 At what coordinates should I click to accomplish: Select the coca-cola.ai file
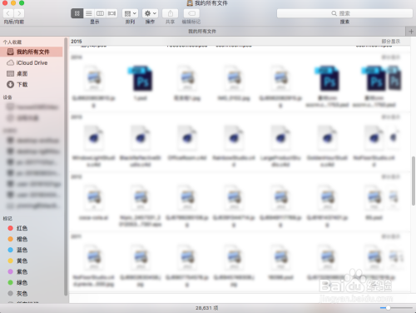pos(94,202)
